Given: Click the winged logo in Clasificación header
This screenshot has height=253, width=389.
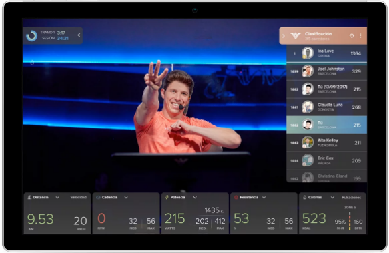Looking at the screenshot, I should (x=296, y=36).
